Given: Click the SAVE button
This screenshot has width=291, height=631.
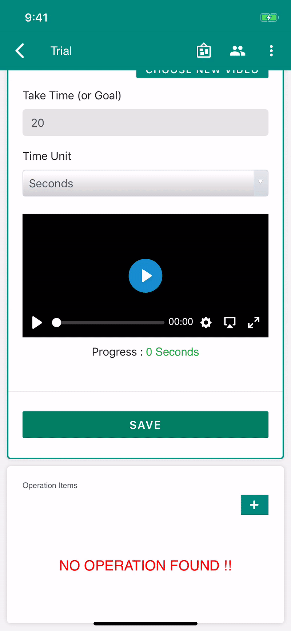Looking at the screenshot, I should pos(145,425).
